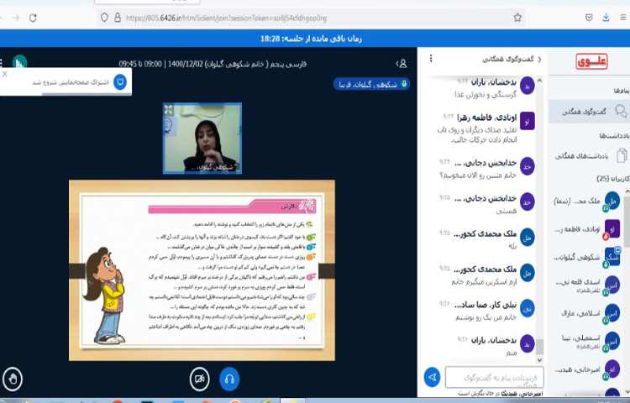Focus the URL address field
This screenshot has width=630, height=403.
tap(309, 18)
